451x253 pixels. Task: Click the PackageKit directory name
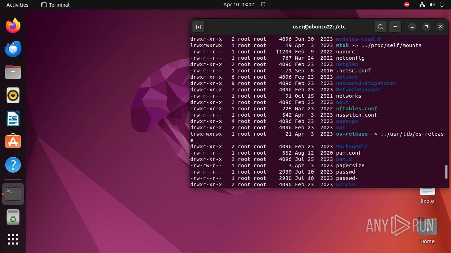click(352, 147)
